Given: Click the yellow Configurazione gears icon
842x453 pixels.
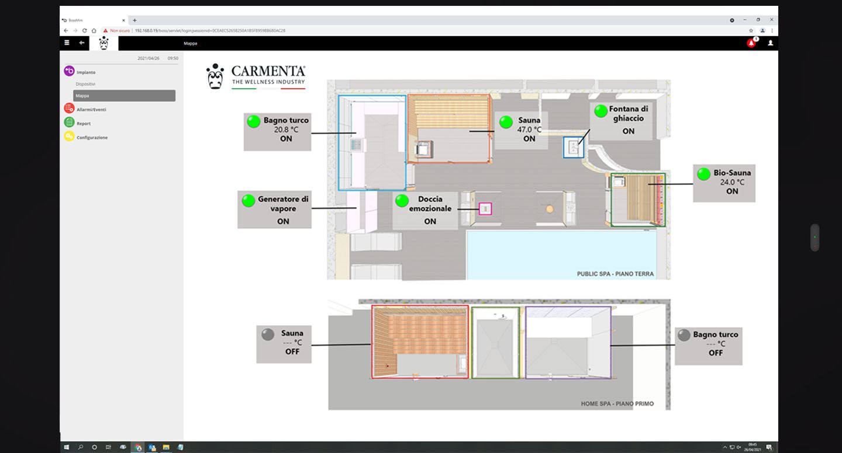Looking at the screenshot, I should (69, 137).
